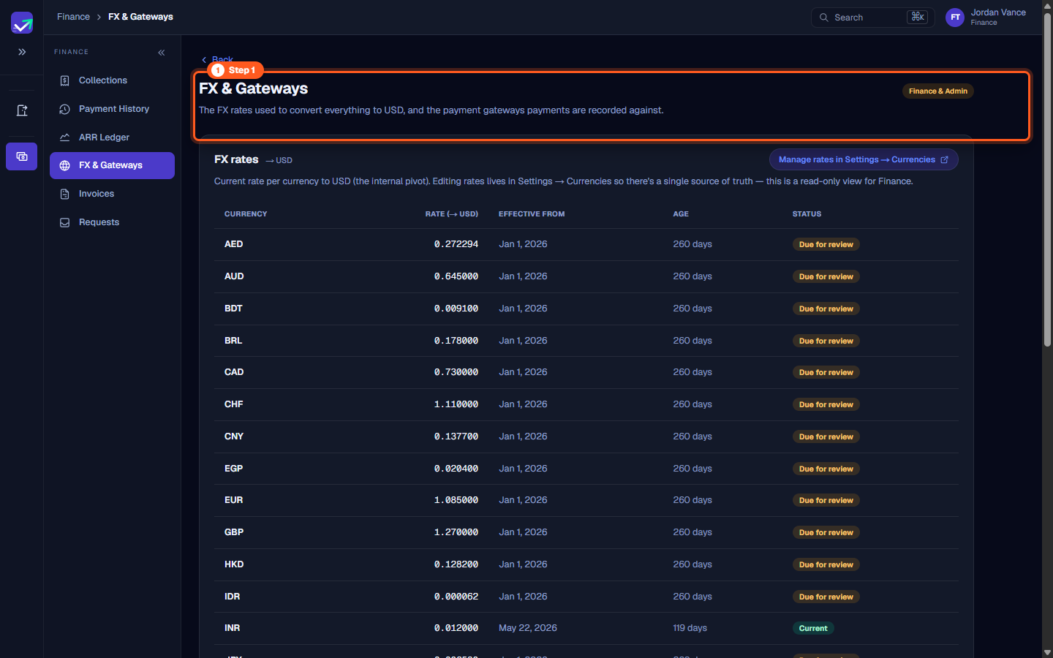Screen dimensions: 1053x658
Task: Open Requests page
Action: pyautogui.click(x=112, y=222)
